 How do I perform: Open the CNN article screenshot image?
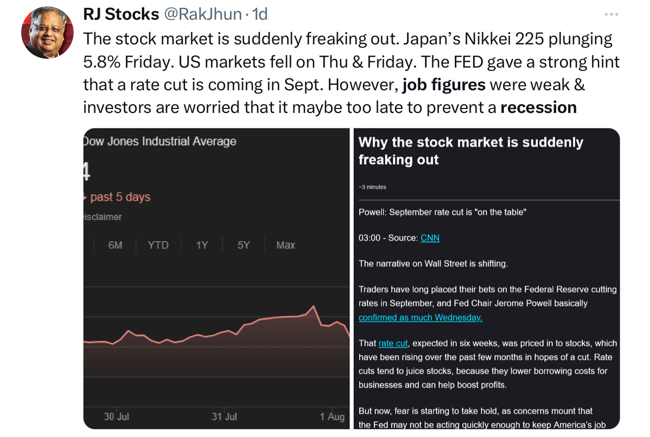click(x=486, y=278)
